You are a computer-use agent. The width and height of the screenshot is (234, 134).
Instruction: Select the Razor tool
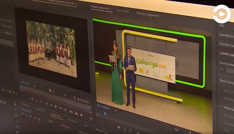coord(16,121)
